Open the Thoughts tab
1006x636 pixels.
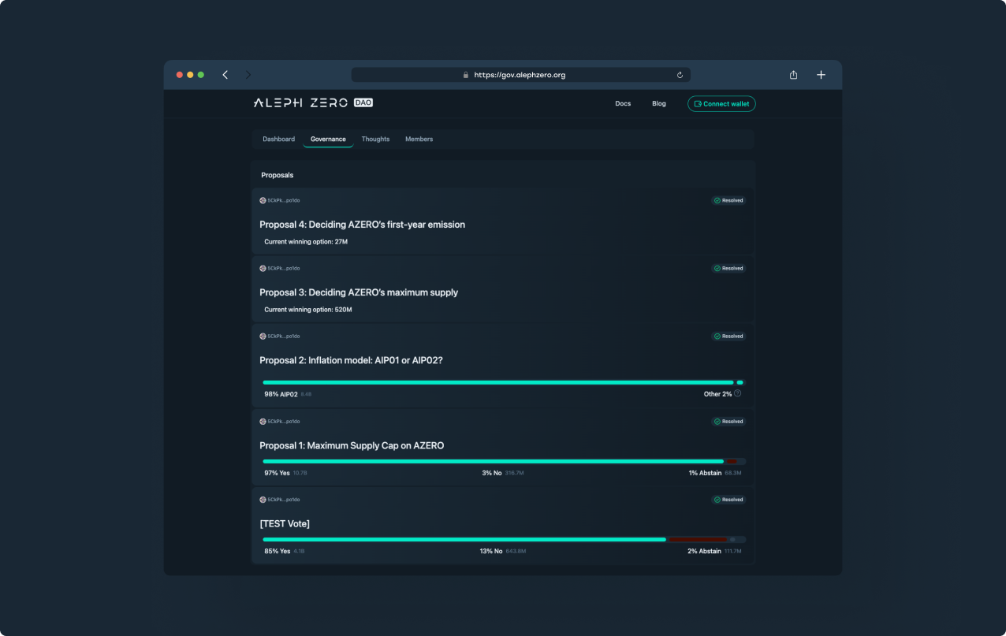375,139
